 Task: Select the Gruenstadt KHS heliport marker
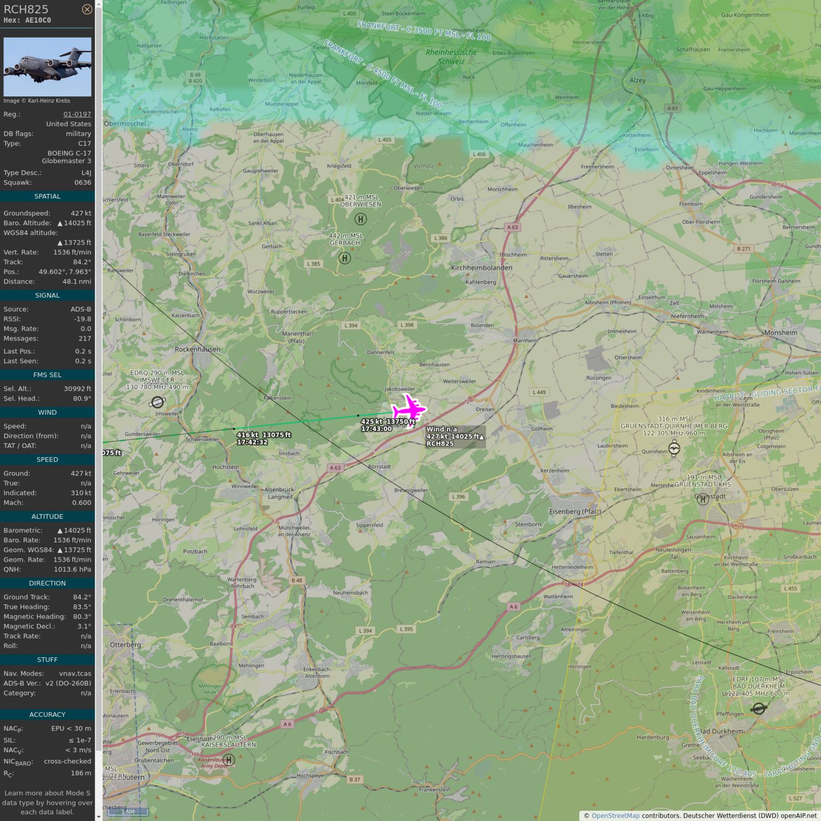pyautogui.click(x=702, y=499)
